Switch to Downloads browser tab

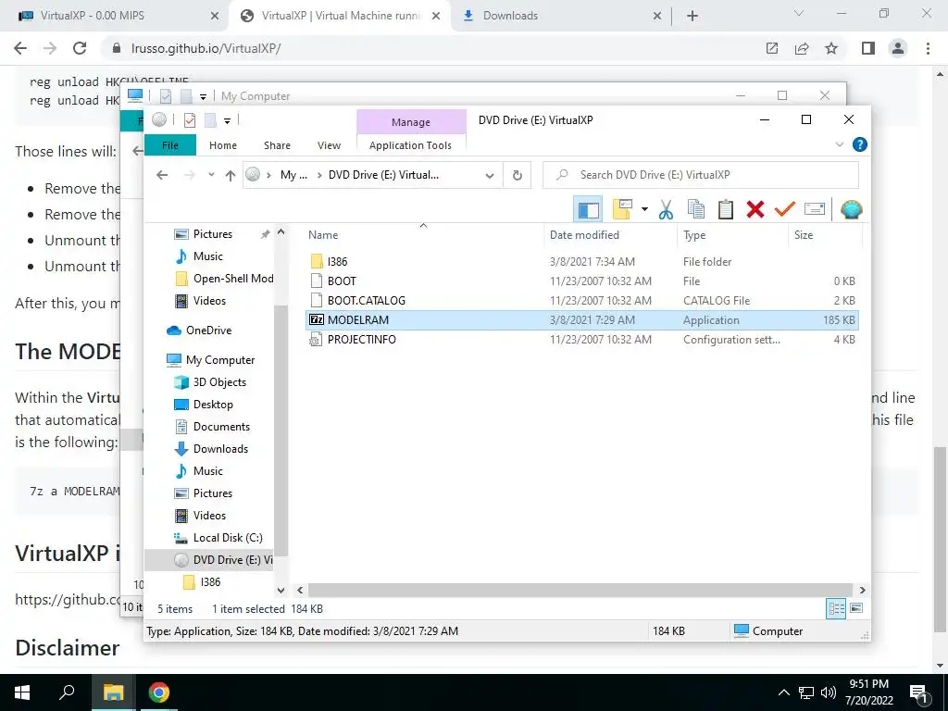coord(562,16)
